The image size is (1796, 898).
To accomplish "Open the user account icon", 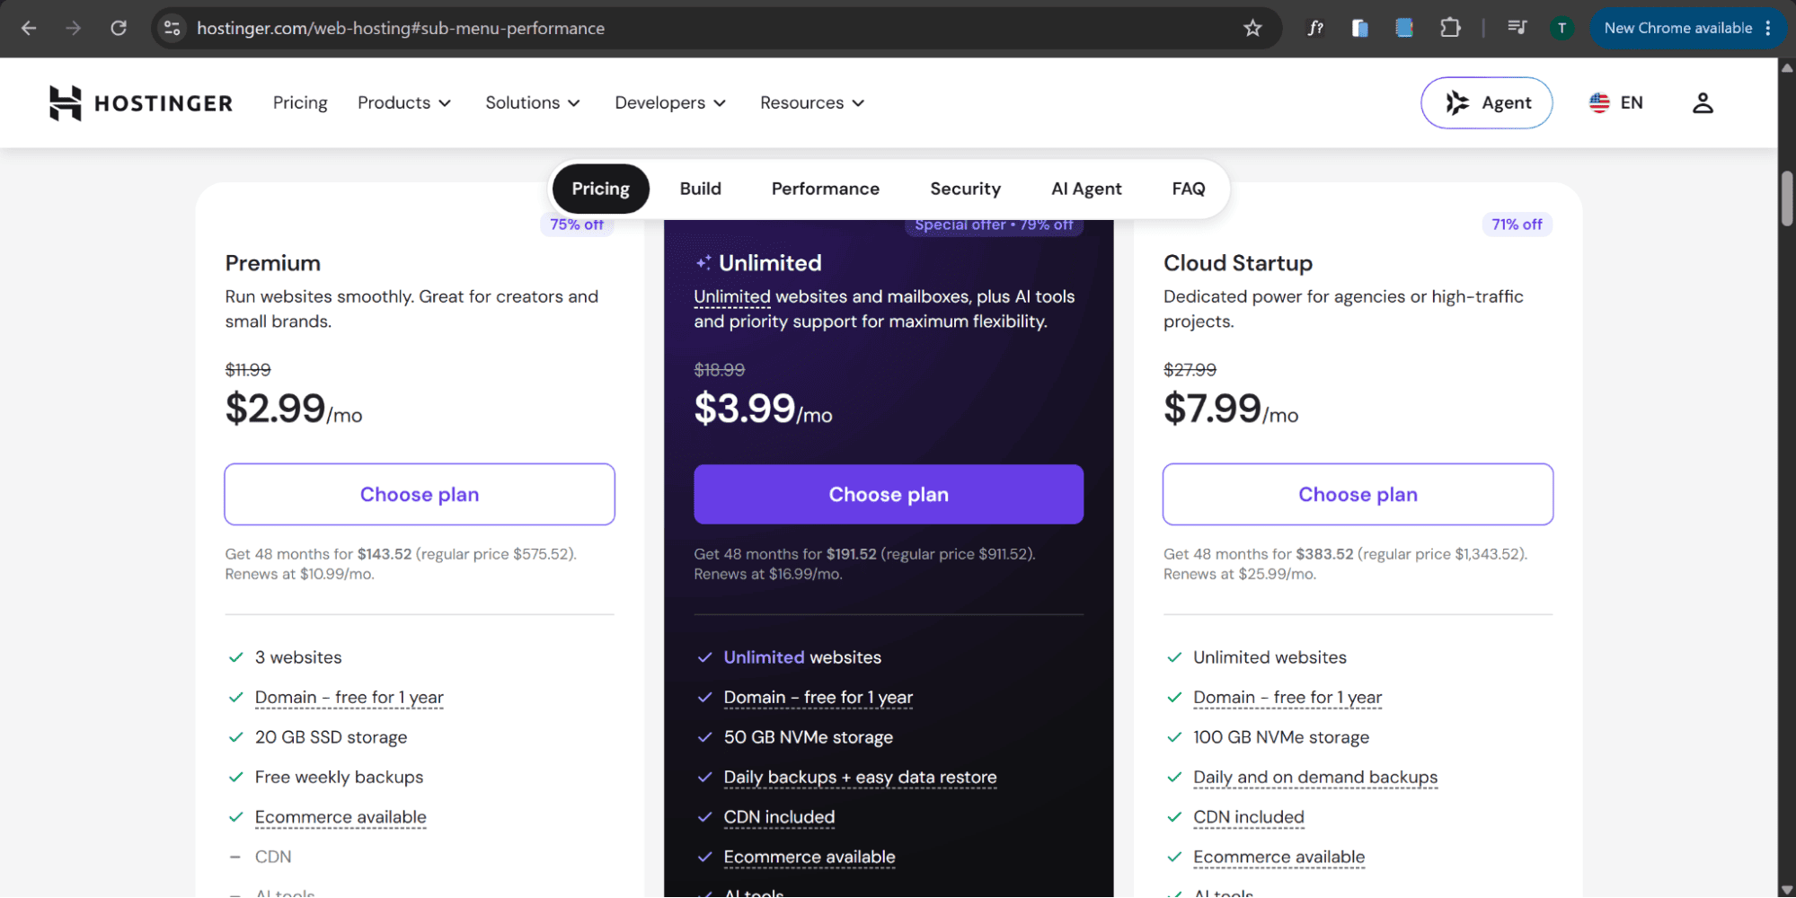I will [1703, 103].
